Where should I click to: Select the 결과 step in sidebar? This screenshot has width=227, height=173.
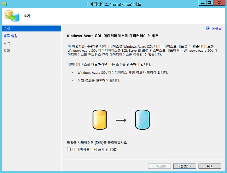coord(7,51)
